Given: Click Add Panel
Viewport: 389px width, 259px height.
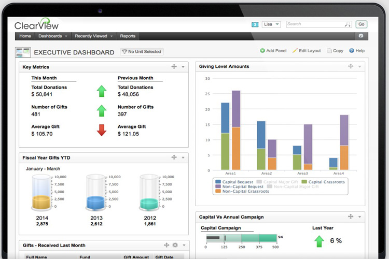Looking at the screenshot, I should click(x=273, y=51).
